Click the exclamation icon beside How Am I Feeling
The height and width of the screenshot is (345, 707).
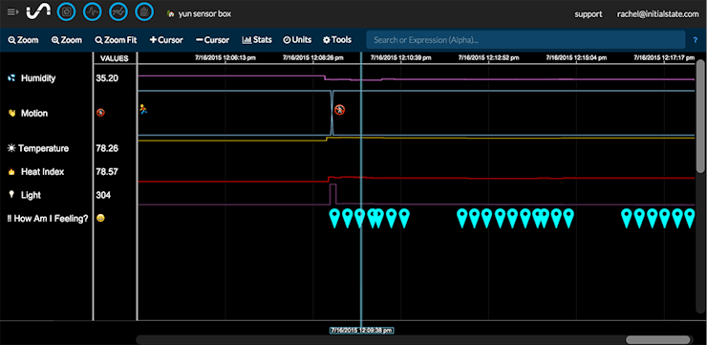pos(10,219)
